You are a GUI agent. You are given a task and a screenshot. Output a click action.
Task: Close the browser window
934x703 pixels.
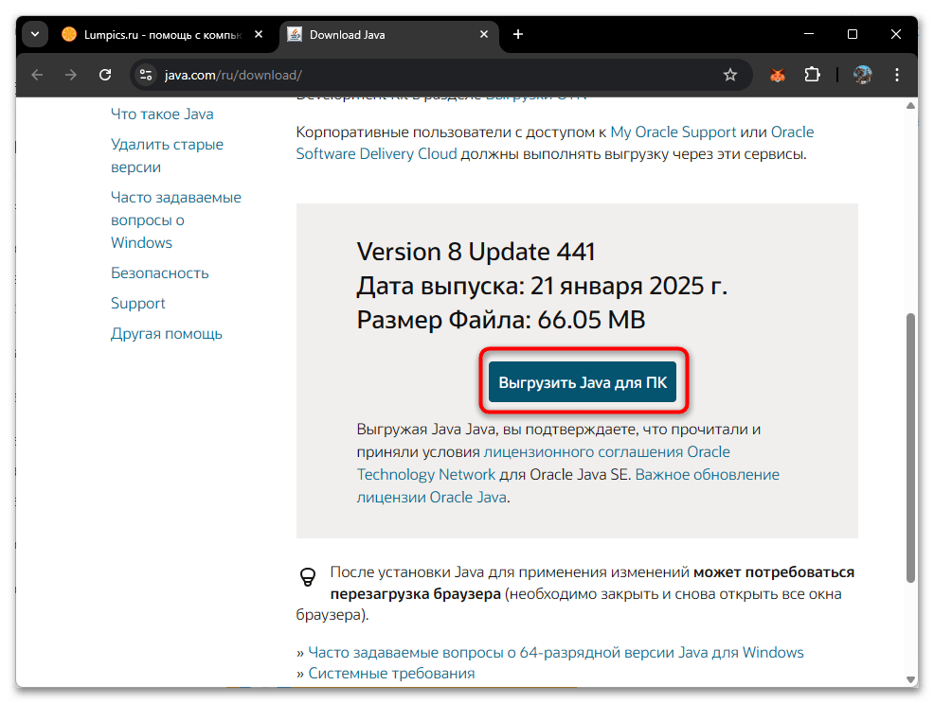click(x=896, y=34)
